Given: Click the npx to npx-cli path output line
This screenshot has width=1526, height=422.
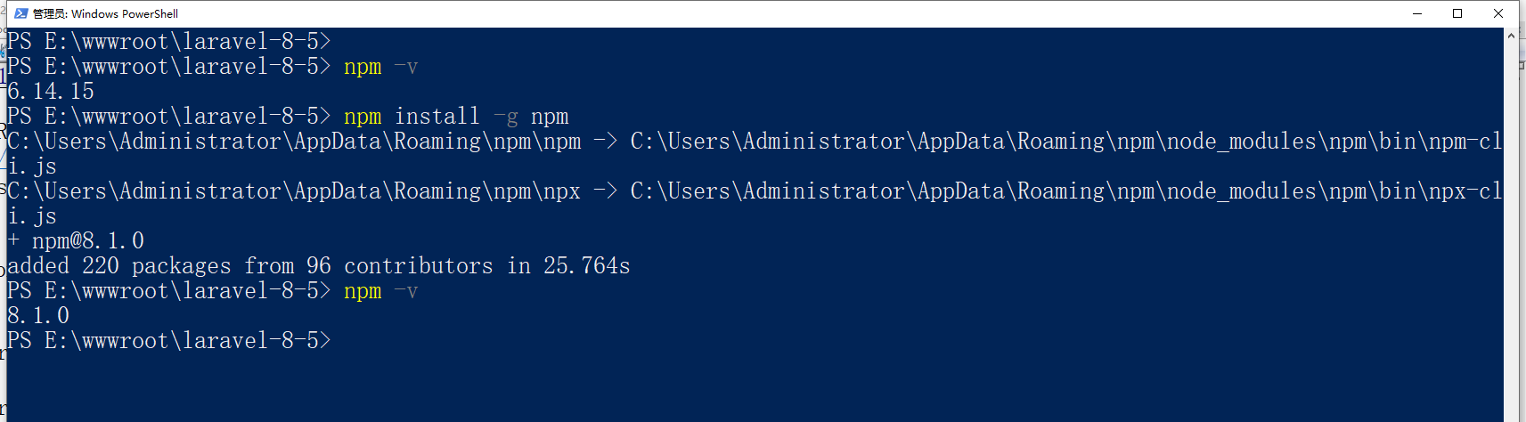Looking at the screenshot, I should point(754,191).
